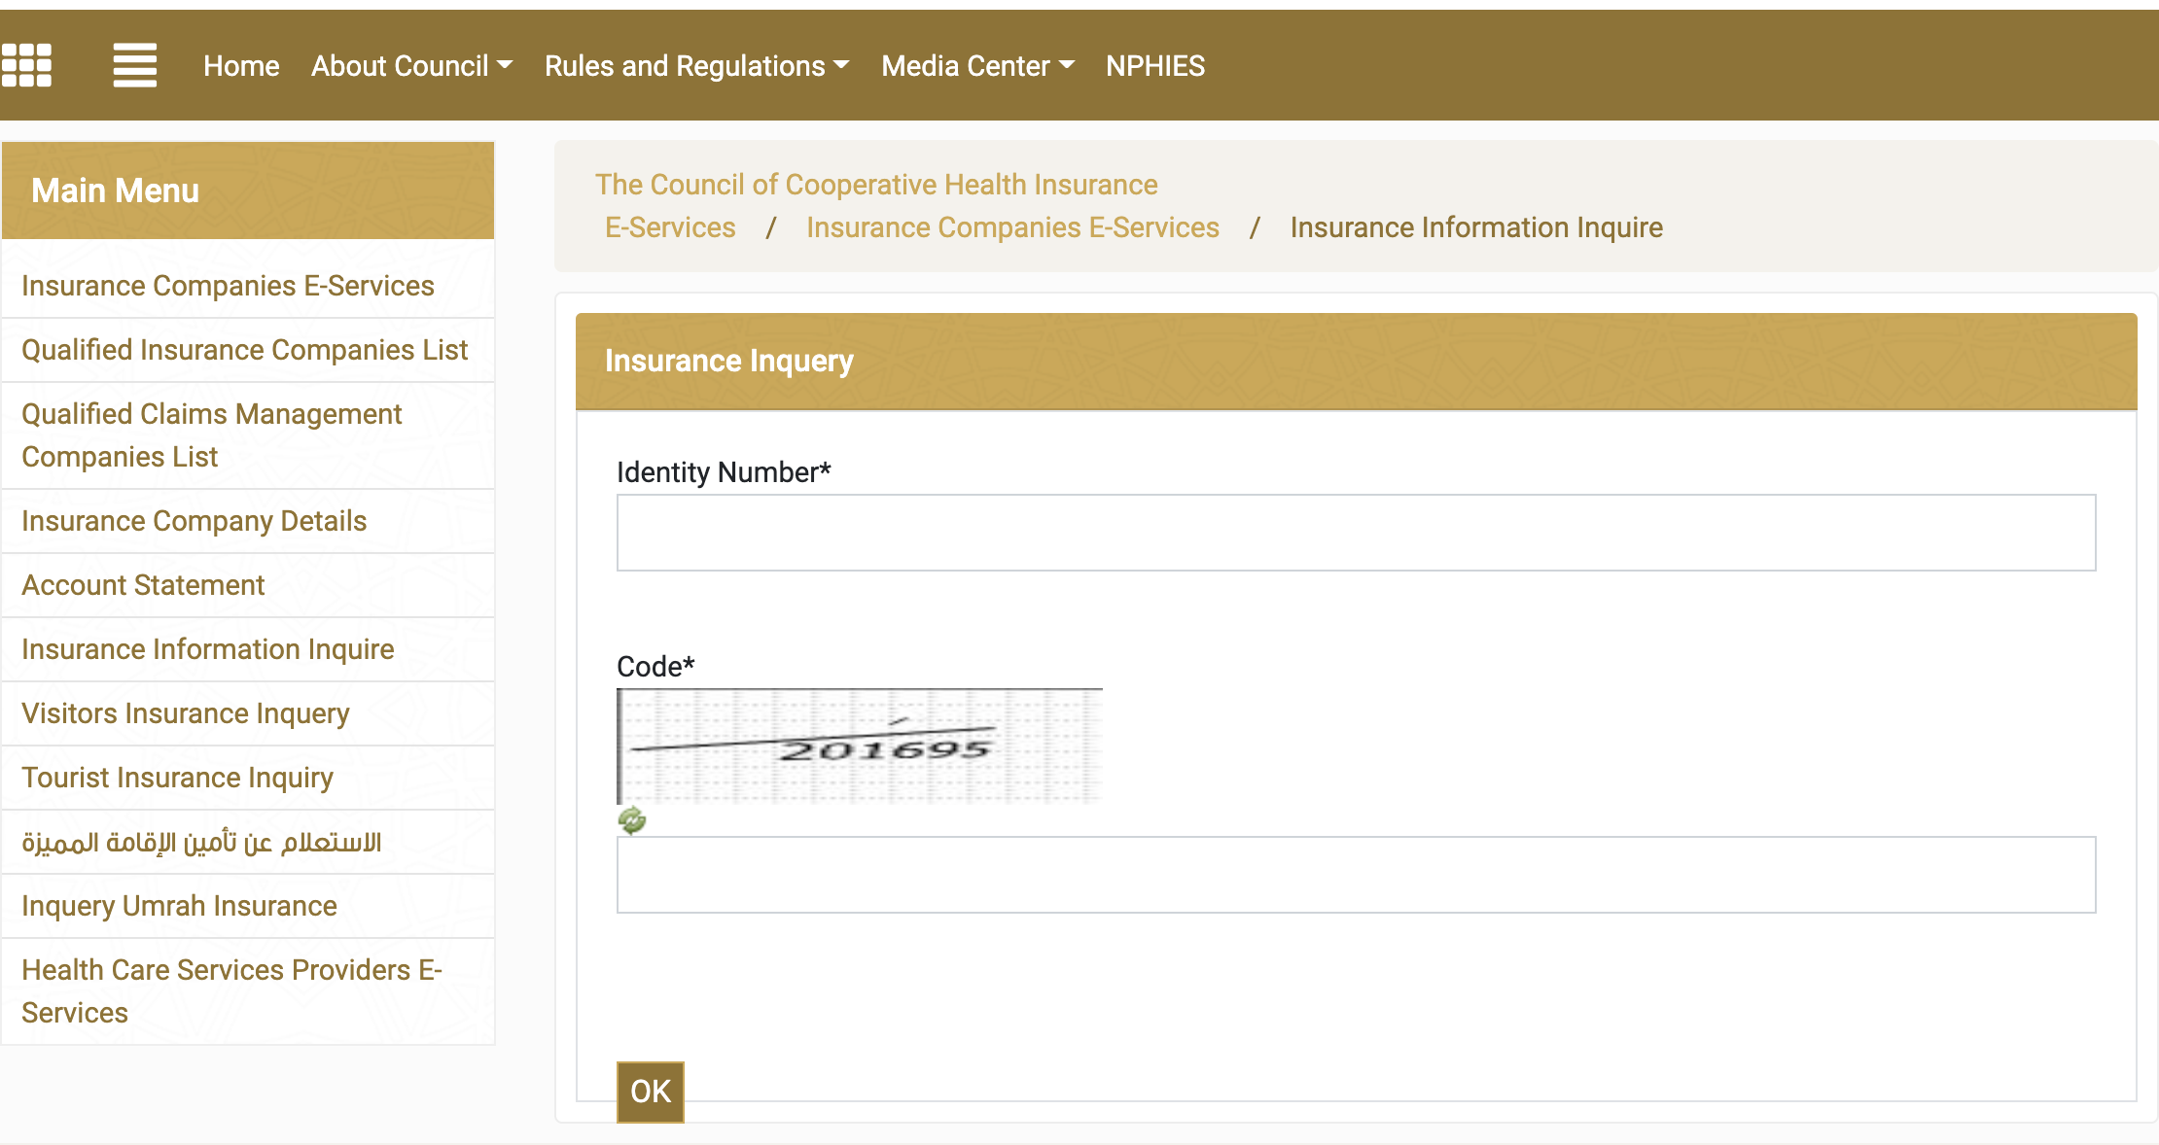
Task: Open Inquery Umrah Insurance page
Action: click(179, 906)
